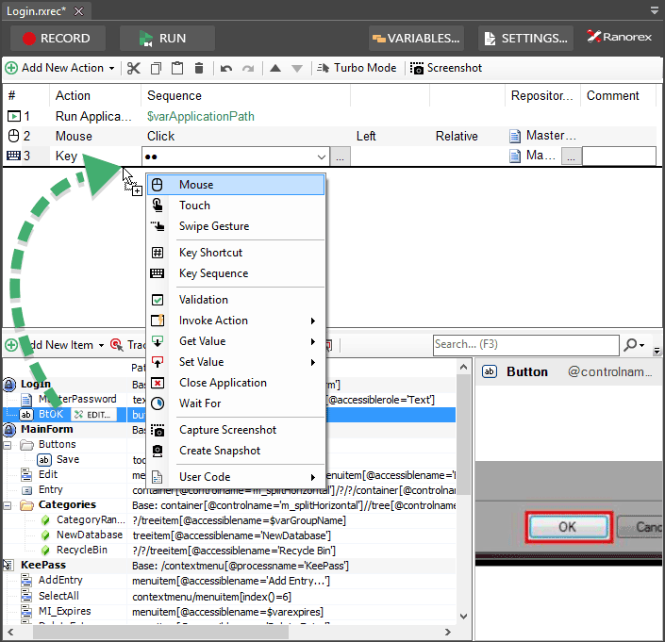This screenshot has width=665, height=642.
Task: Click the Paste clipboard icon
Action: click(x=177, y=68)
